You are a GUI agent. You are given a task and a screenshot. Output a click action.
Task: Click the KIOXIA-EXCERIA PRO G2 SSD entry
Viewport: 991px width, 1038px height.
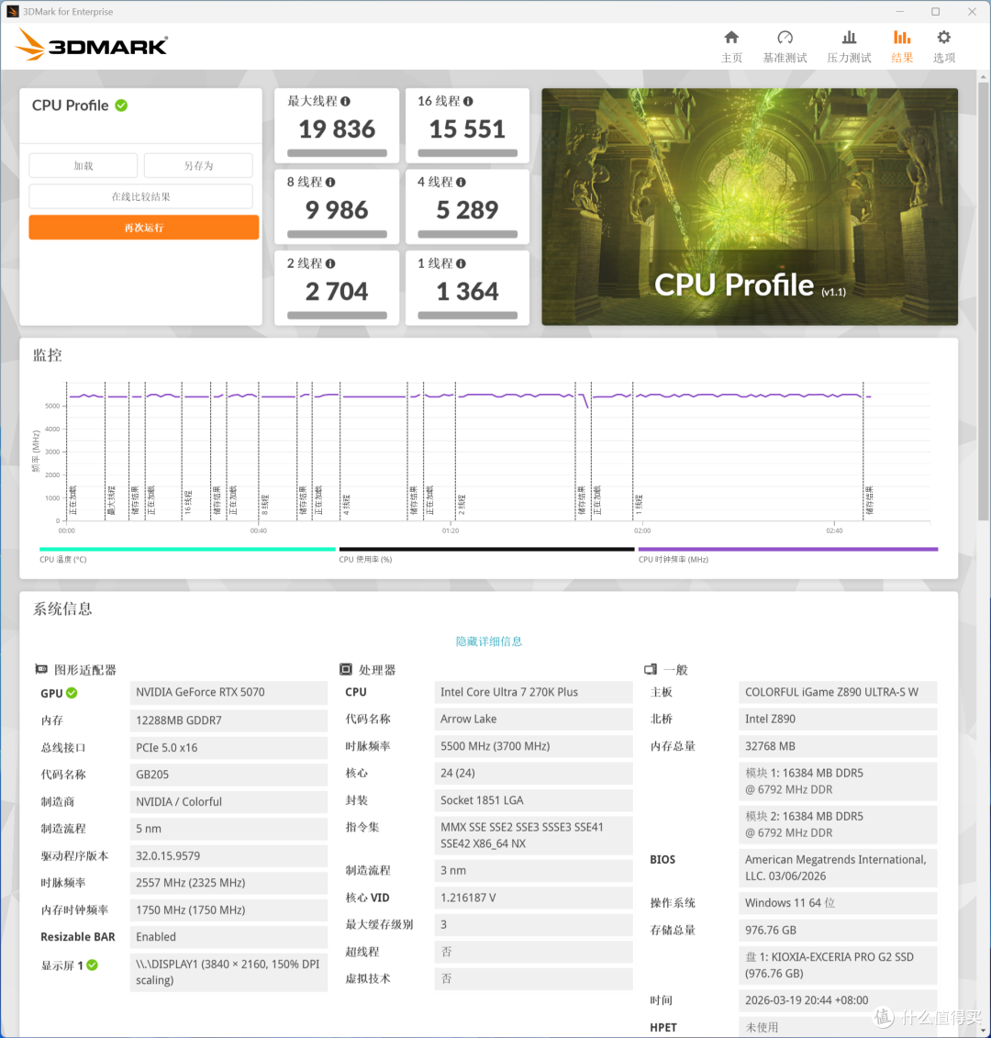point(838,965)
